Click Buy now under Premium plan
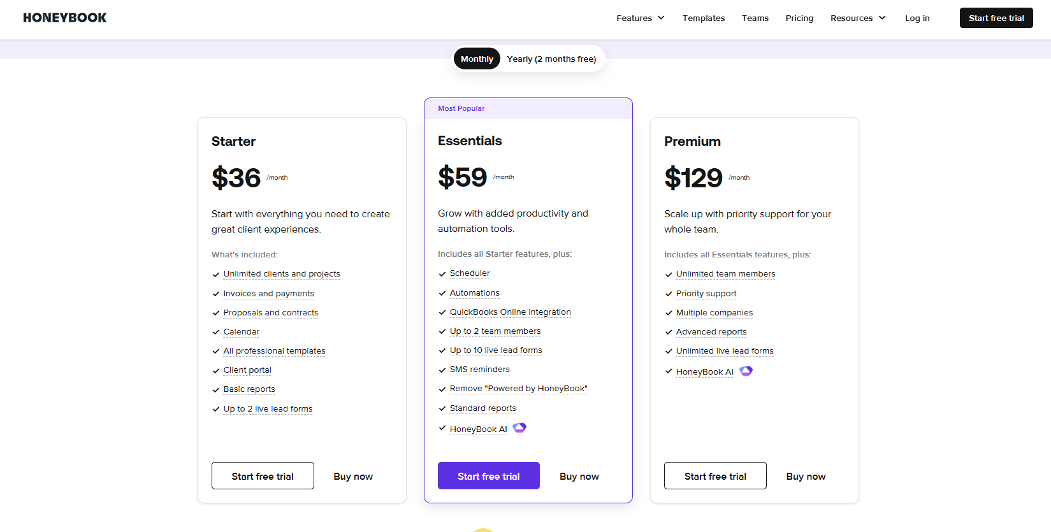 click(x=806, y=476)
